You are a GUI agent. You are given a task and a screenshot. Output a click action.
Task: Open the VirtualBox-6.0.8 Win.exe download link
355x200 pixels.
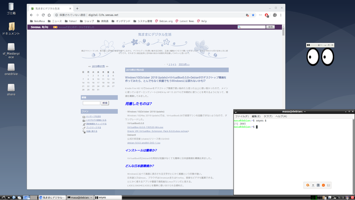coord(145,127)
